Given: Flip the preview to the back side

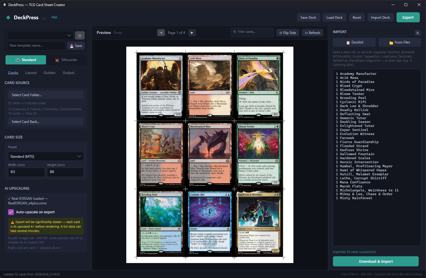Looking at the screenshot, I should pyautogui.click(x=287, y=33).
